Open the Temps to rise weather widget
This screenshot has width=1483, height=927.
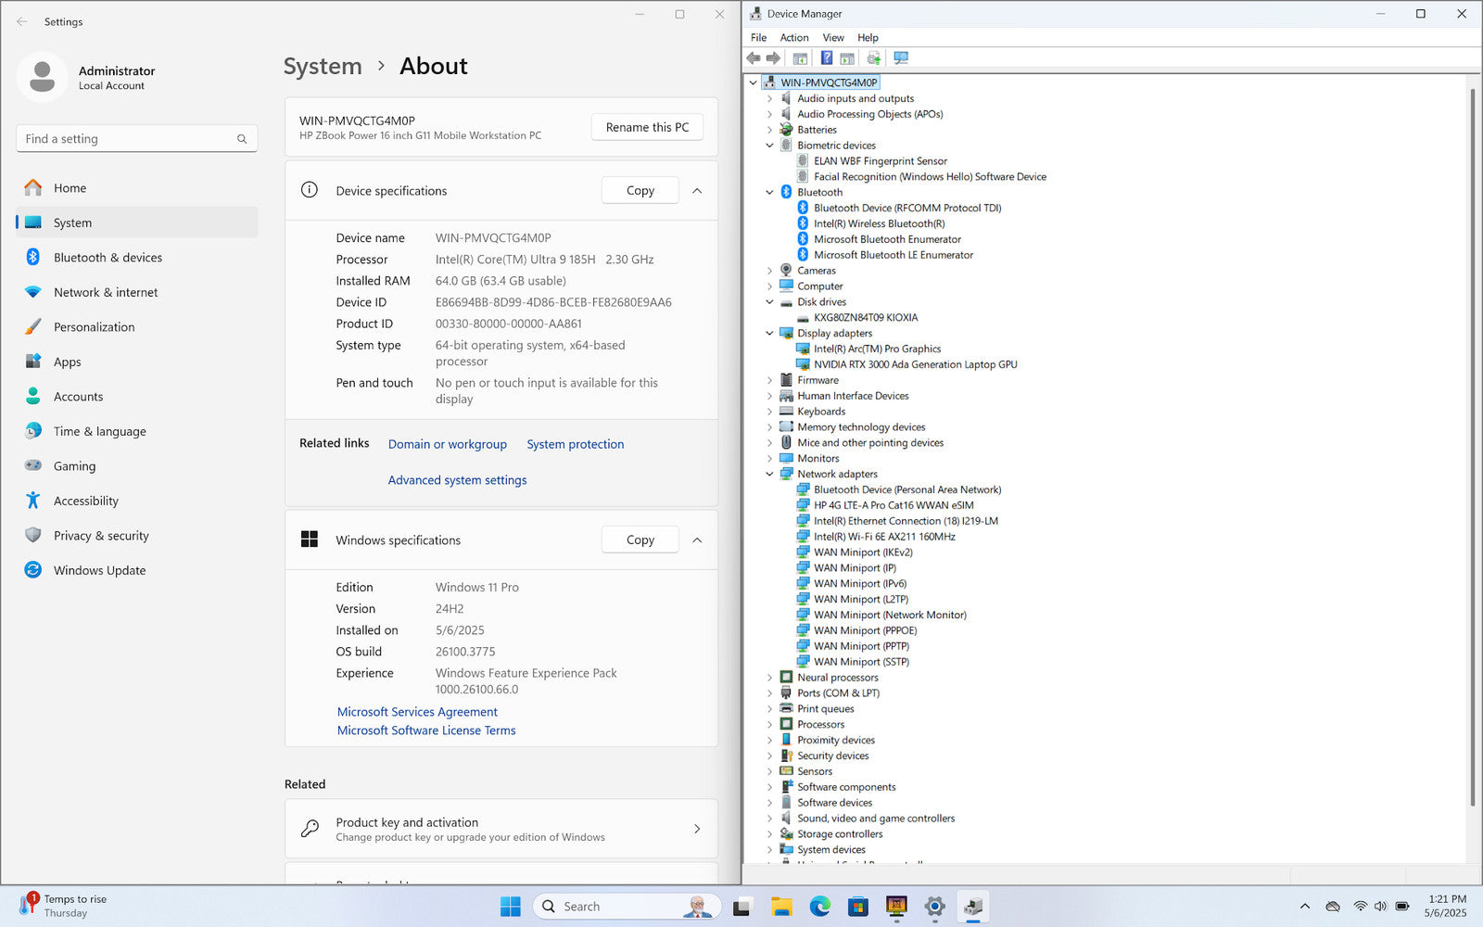[x=63, y=906]
